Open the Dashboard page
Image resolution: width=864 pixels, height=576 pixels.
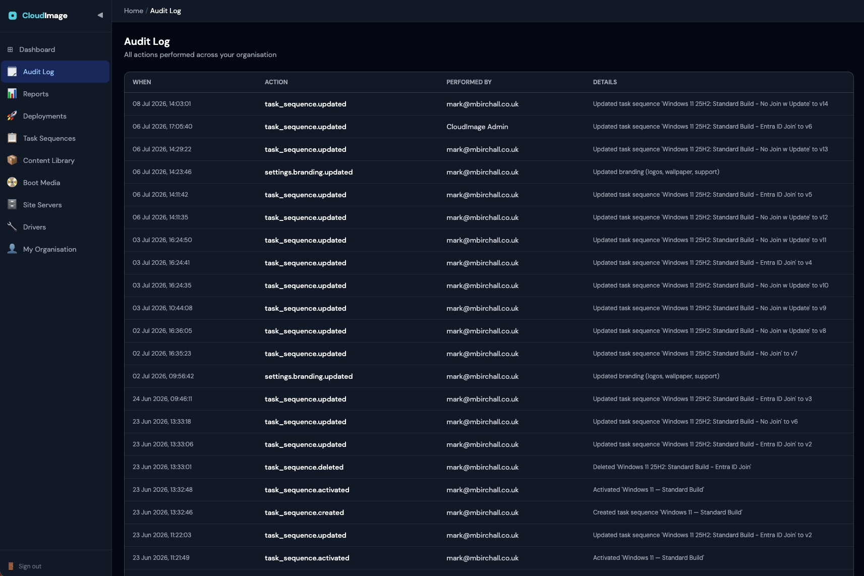[x=55, y=49]
